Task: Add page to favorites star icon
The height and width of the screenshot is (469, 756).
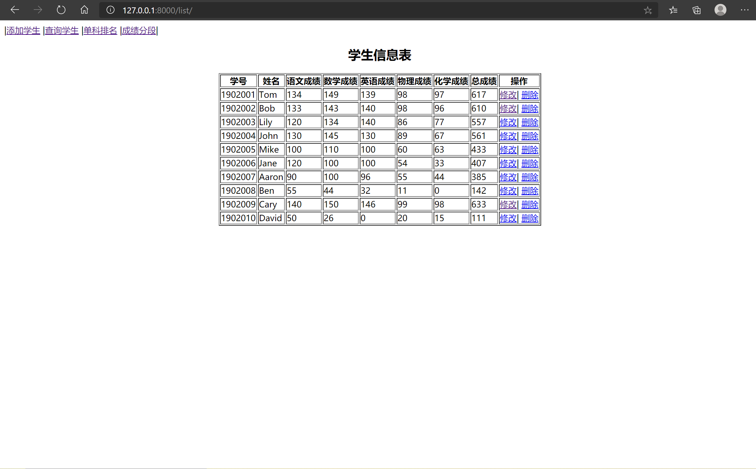Action: 648,10
